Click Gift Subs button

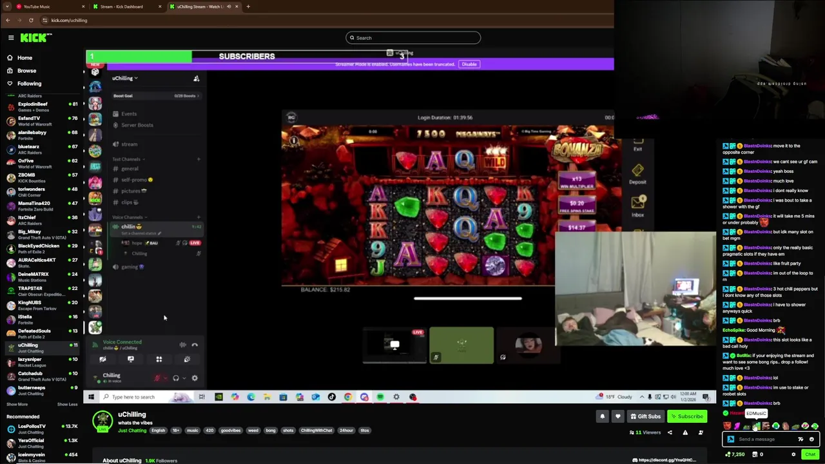click(645, 416)
